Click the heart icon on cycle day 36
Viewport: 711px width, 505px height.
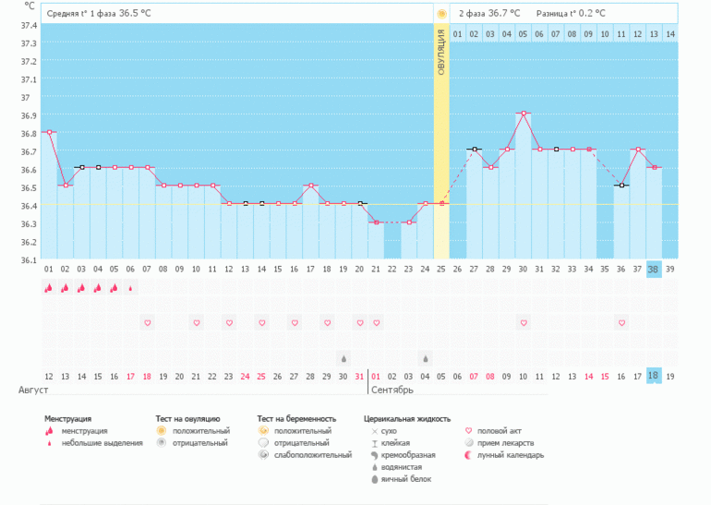(621, 322)
